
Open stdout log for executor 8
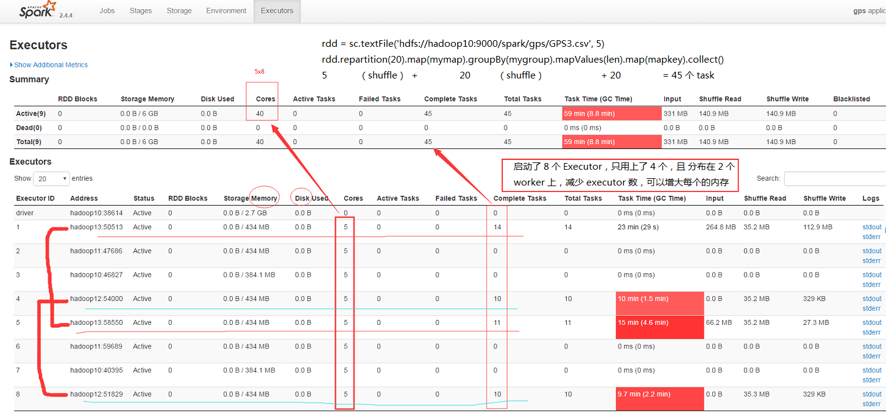coord(872,394)
